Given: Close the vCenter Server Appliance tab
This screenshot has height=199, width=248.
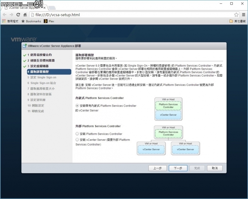Looking at the screenshot, I should click(x=44, y=8).
